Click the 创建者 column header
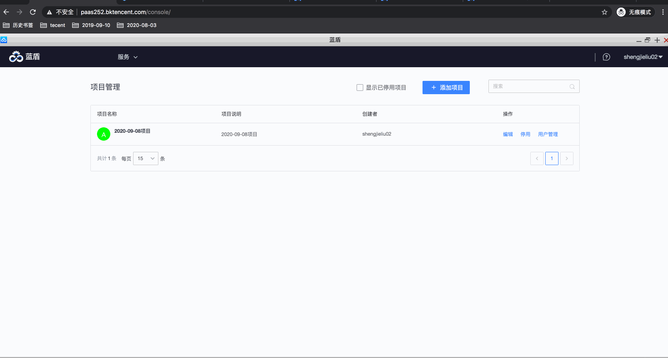This screenshot has width=668, height=358. coord(370,114)
